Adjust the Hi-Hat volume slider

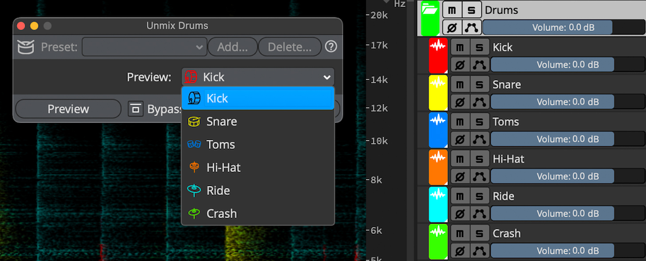click(x=568, y=176)
